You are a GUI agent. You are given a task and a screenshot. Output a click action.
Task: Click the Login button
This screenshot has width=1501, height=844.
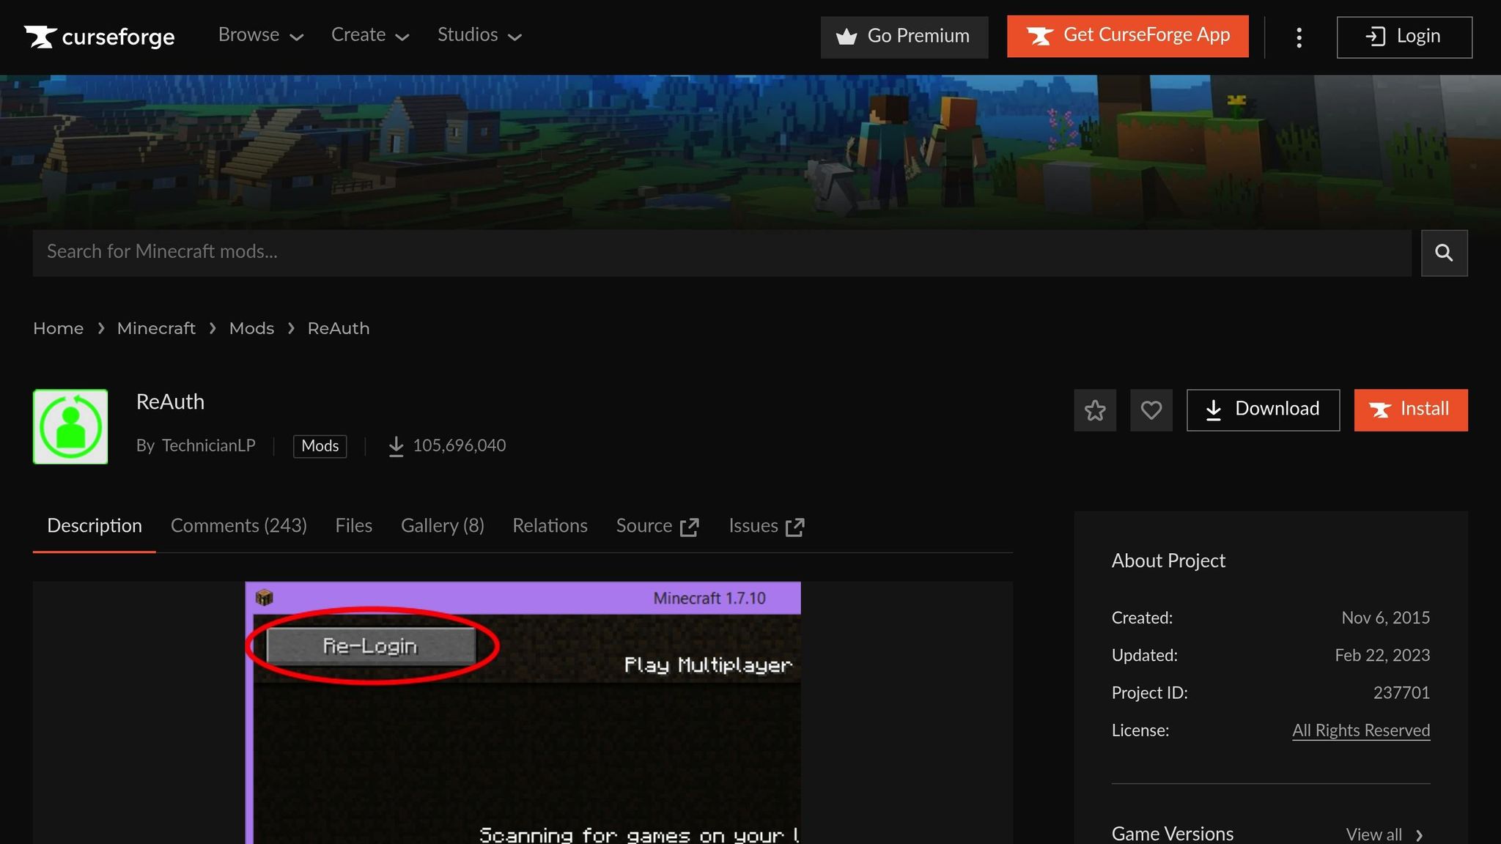tap(1404, 37)
